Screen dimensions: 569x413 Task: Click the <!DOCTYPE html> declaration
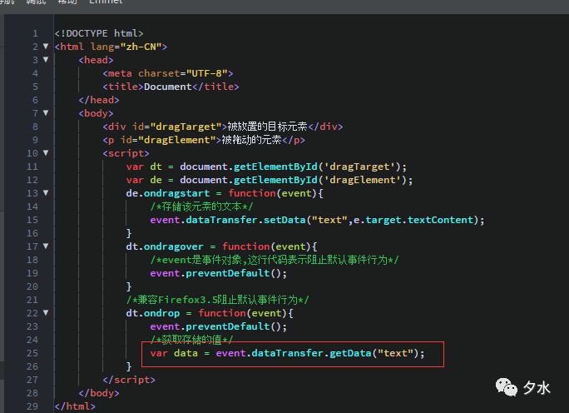99,33
